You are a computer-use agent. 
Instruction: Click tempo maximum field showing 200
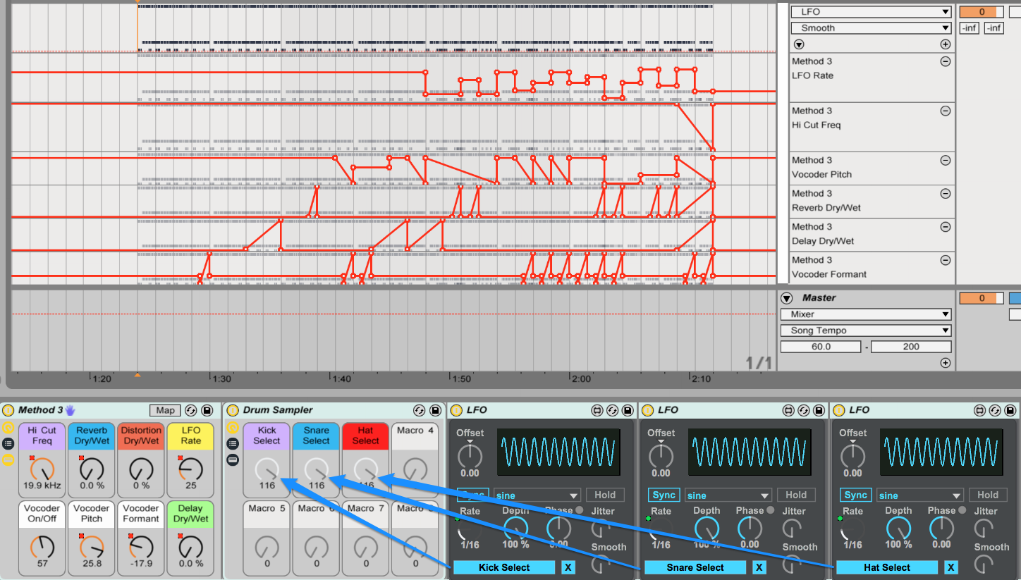[x=911, y=347]
